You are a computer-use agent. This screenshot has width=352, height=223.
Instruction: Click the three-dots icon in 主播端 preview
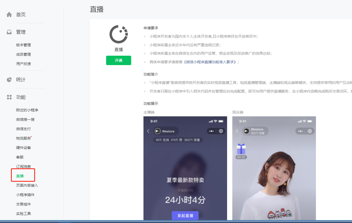click(x=212, y=131)
